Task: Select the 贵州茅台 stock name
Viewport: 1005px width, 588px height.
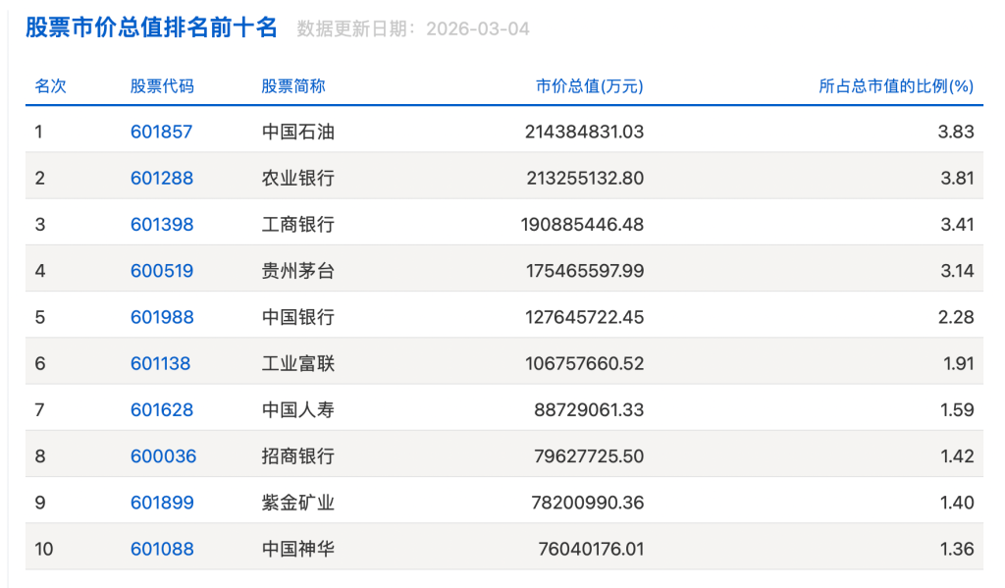Action: [x=296, y=269]
